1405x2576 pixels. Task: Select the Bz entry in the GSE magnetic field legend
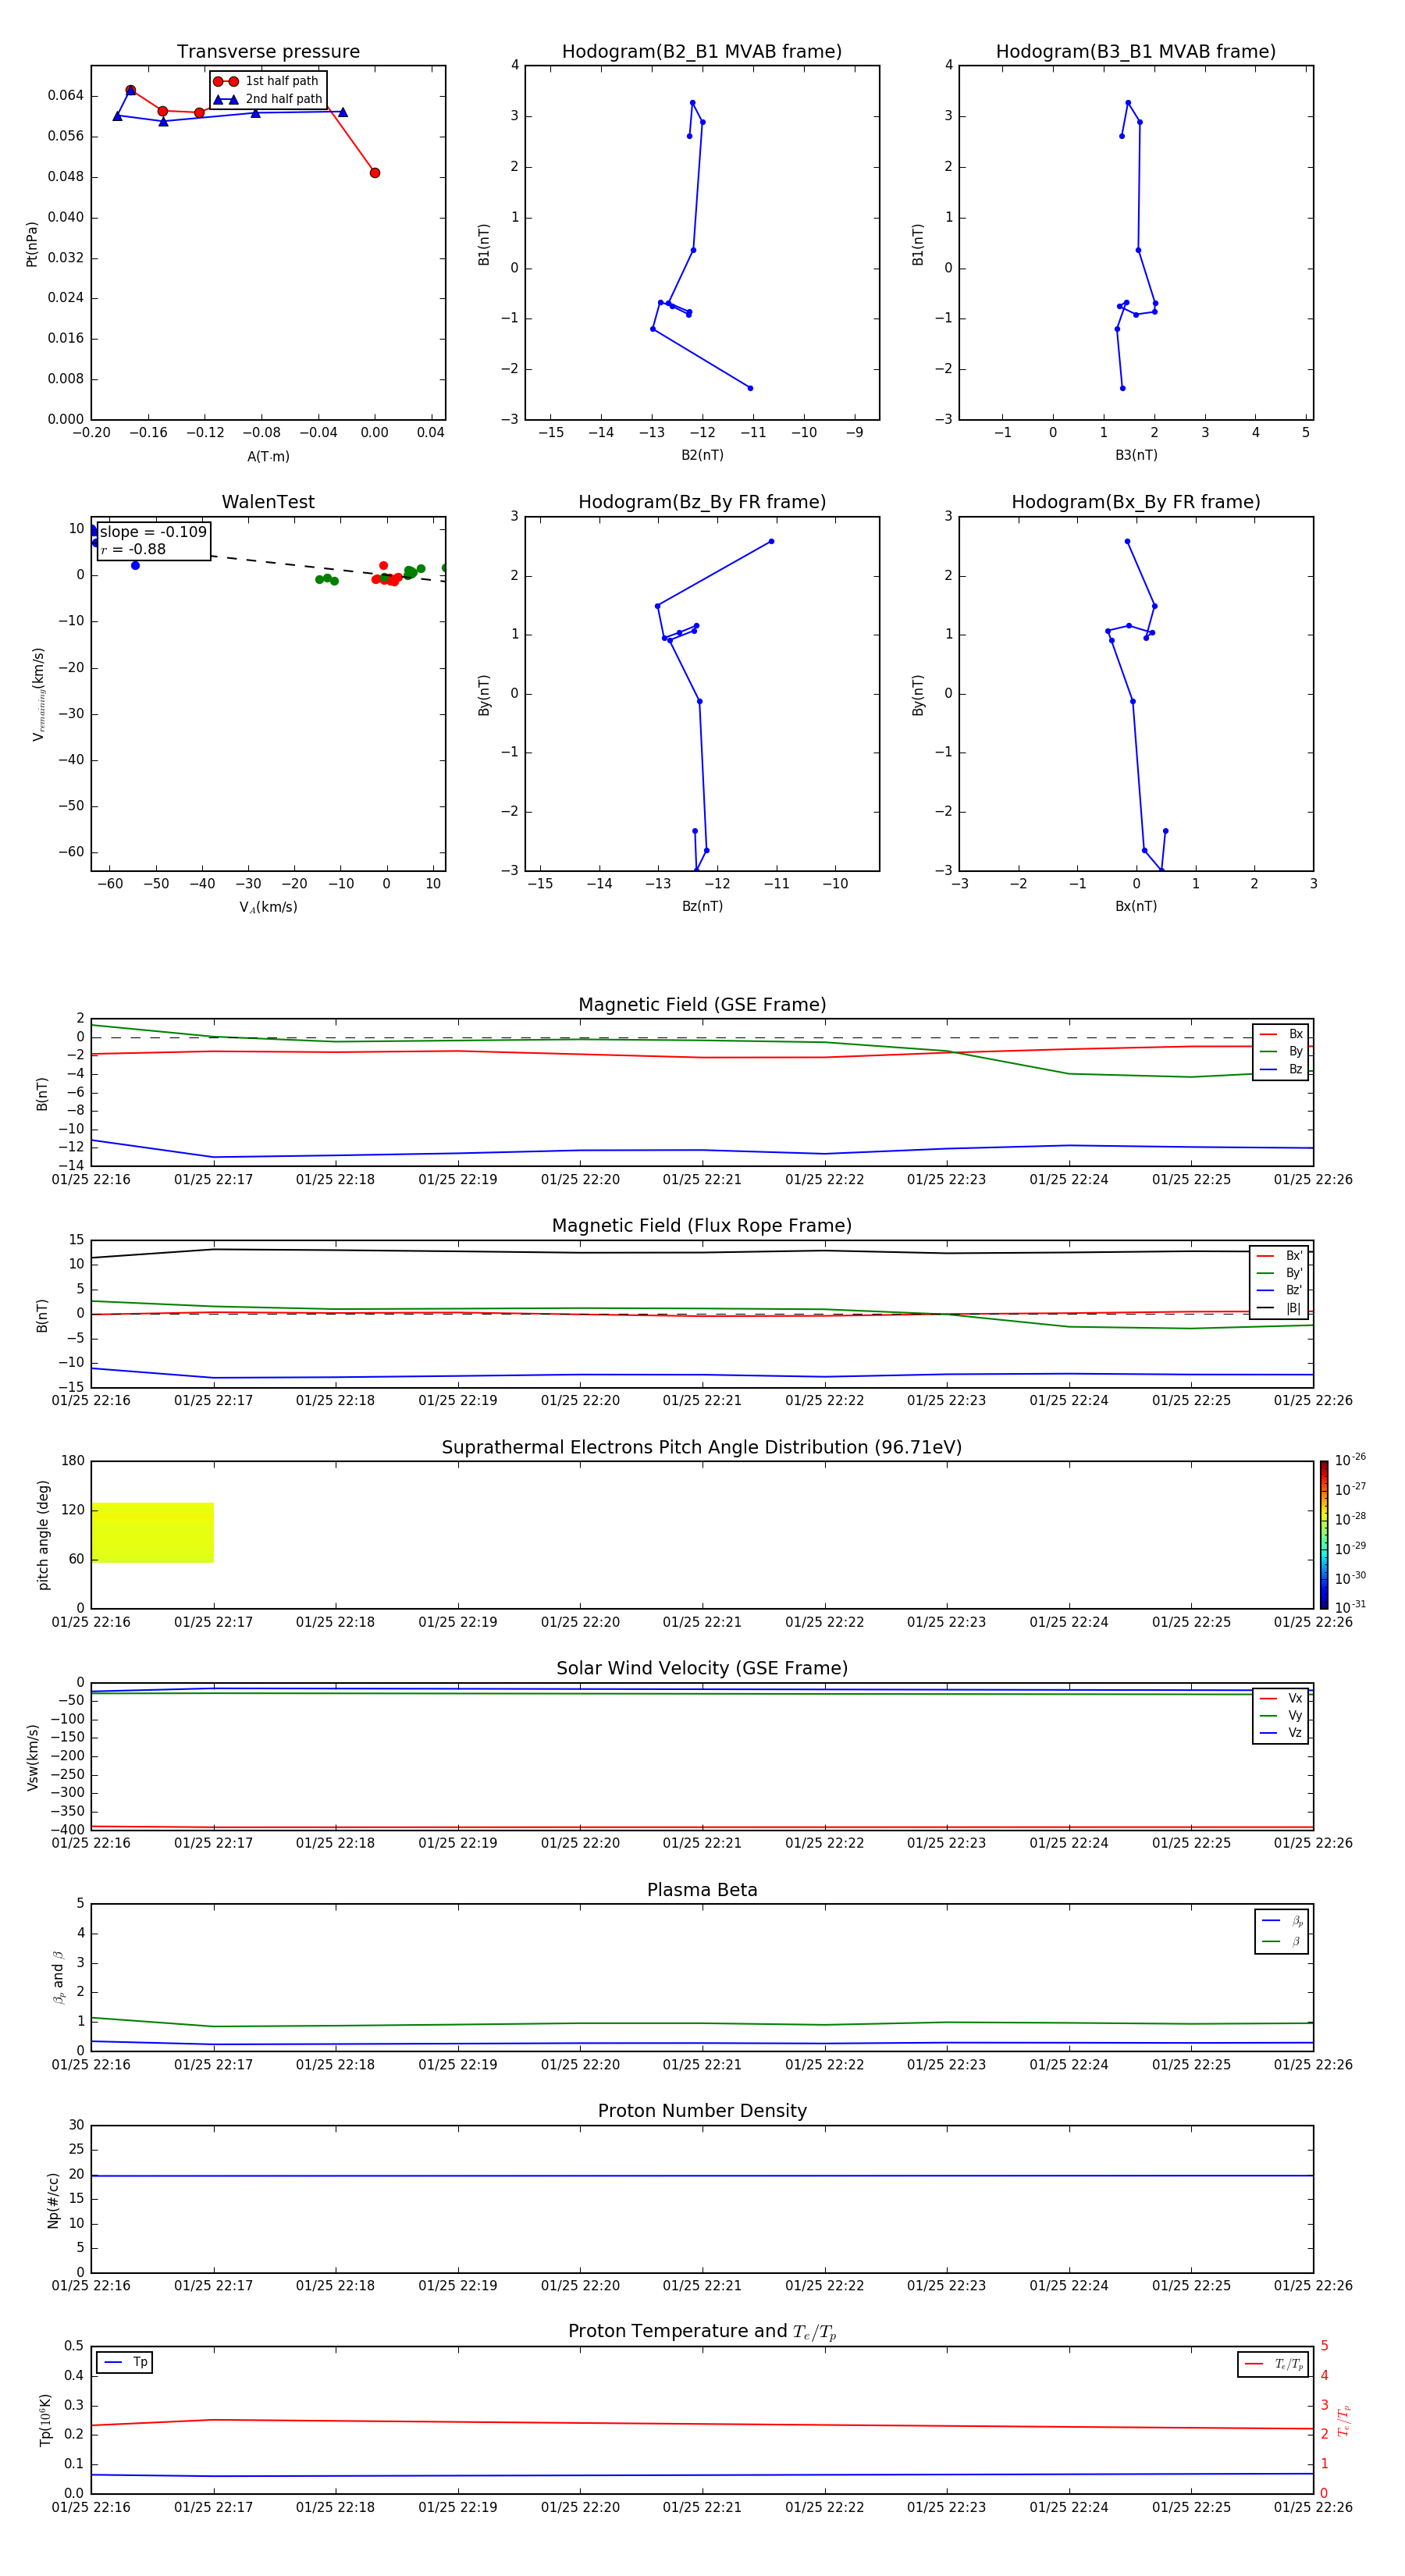point(1281,1069)
